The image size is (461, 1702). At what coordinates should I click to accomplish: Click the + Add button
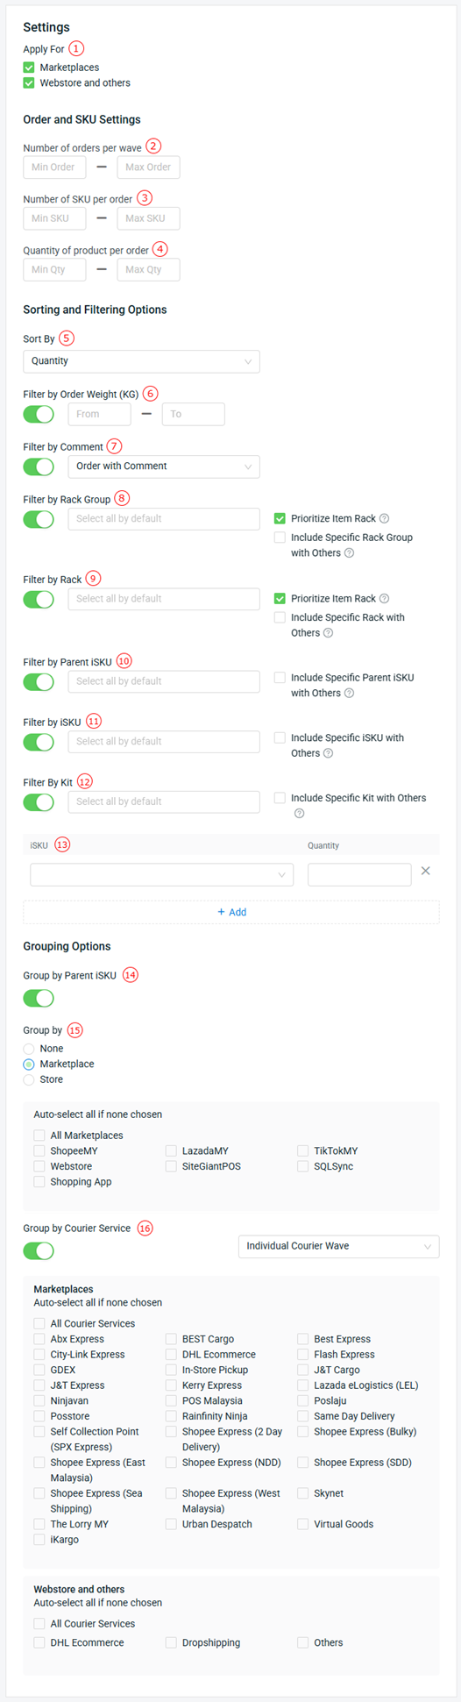[x=231, y=913]
